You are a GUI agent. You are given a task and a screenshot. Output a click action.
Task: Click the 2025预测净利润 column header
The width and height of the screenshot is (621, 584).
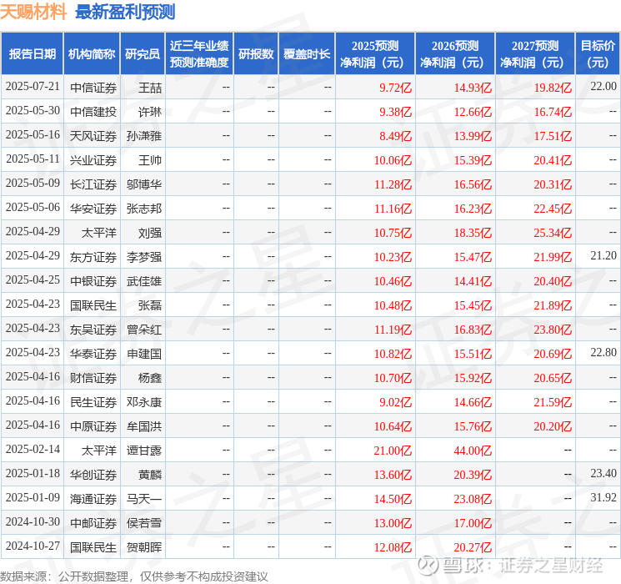[375, 53]
